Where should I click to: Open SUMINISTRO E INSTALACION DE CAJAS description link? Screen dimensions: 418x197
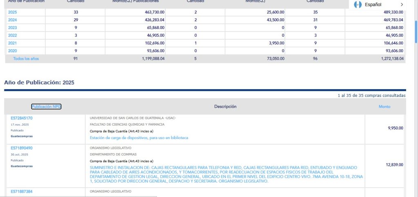point(226,174)
